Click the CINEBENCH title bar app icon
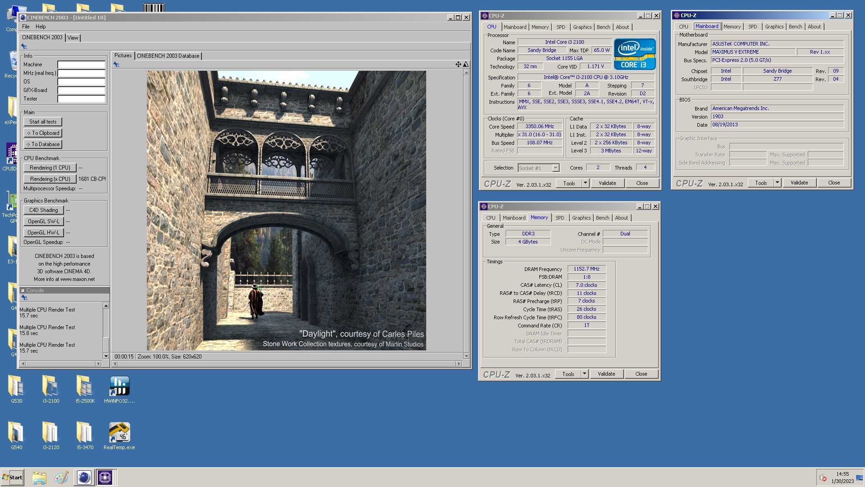 23,18
